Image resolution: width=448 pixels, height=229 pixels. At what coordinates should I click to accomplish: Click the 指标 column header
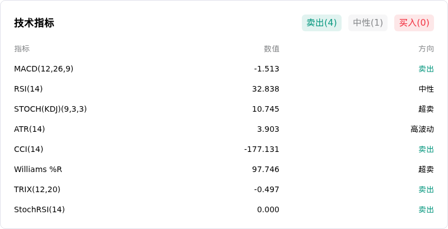pos(22,49)
